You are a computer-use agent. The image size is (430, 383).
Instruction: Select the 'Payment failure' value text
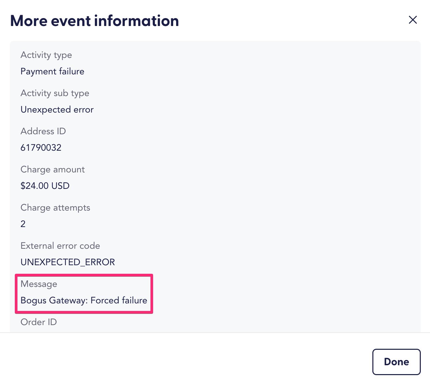(x=52, y=71)
